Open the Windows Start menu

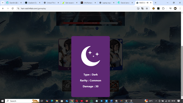(x=2, y=101)
